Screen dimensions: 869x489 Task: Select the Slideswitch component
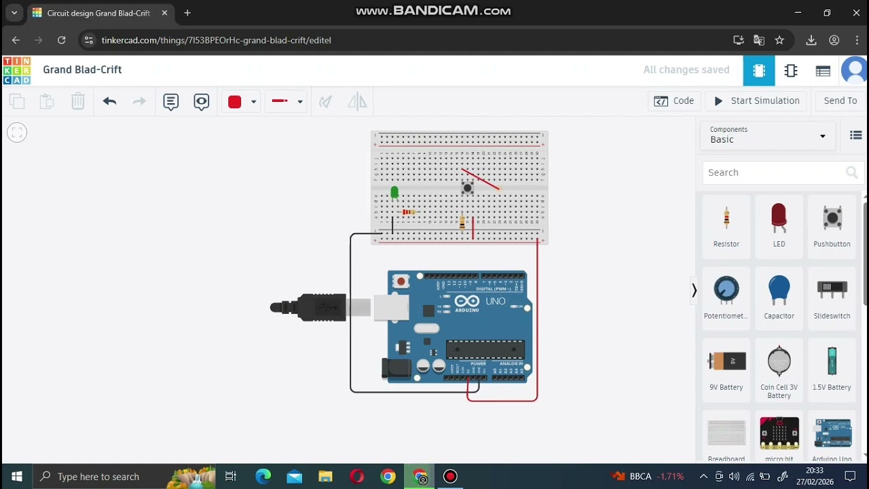[x=832, y=297]
